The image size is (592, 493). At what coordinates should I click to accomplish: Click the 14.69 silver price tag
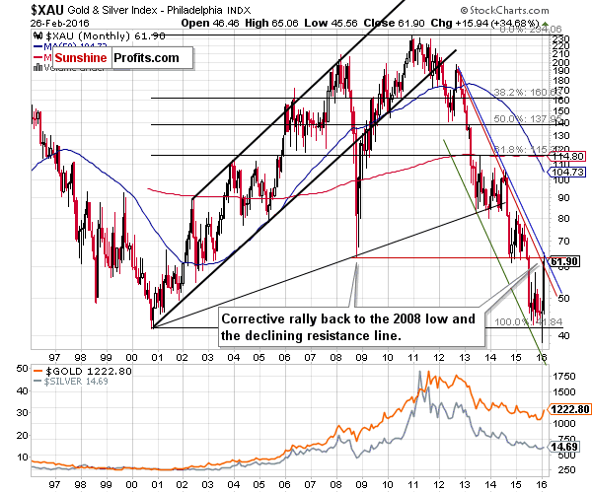pyautogui.click(x=564, y=447)
